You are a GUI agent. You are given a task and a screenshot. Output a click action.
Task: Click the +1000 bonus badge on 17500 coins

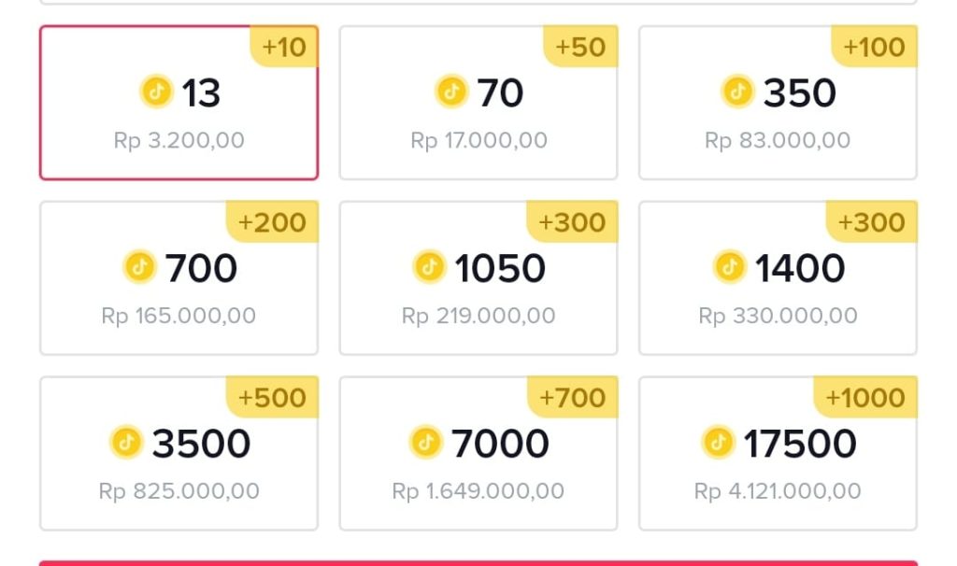866,396
